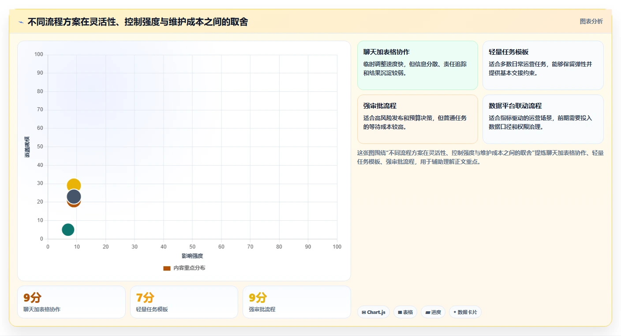Open the 轻量任务模板 description card

coord(543,65)
